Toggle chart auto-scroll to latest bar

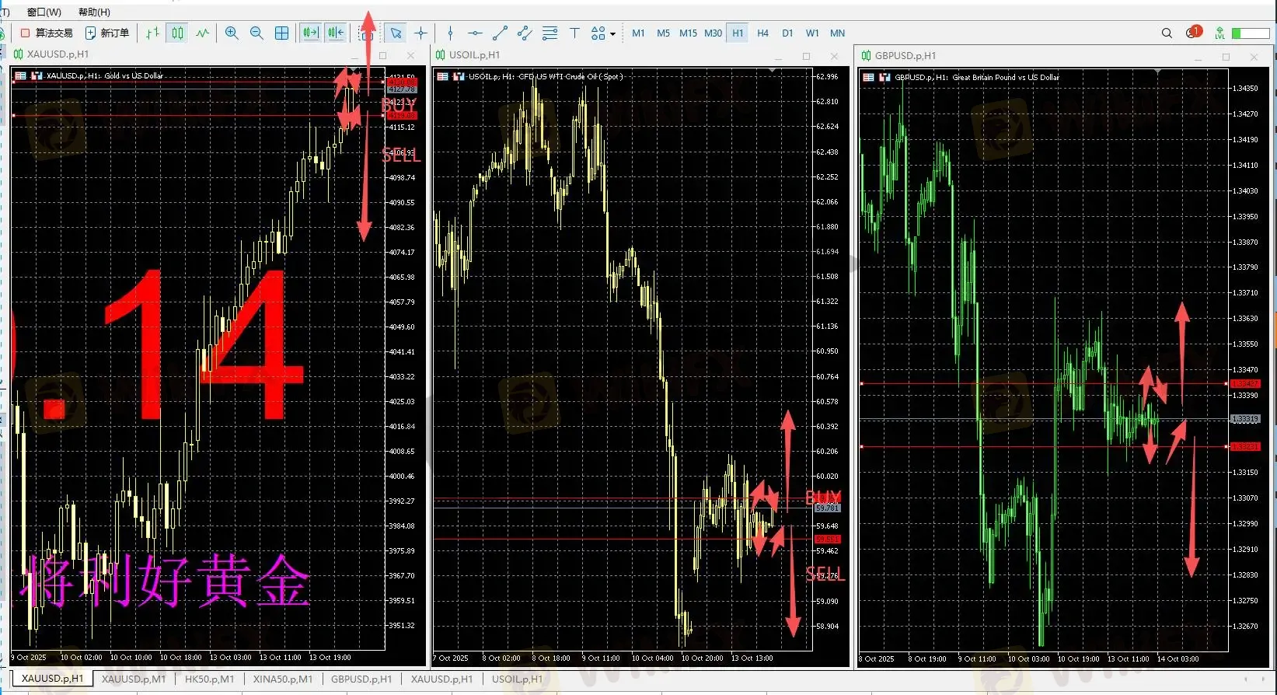pos(310,33)
